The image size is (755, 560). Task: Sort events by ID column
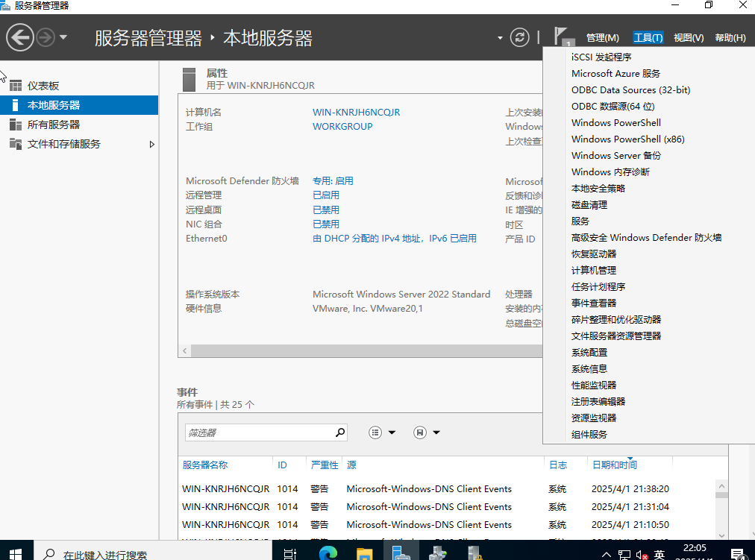(x=282, y=465)
